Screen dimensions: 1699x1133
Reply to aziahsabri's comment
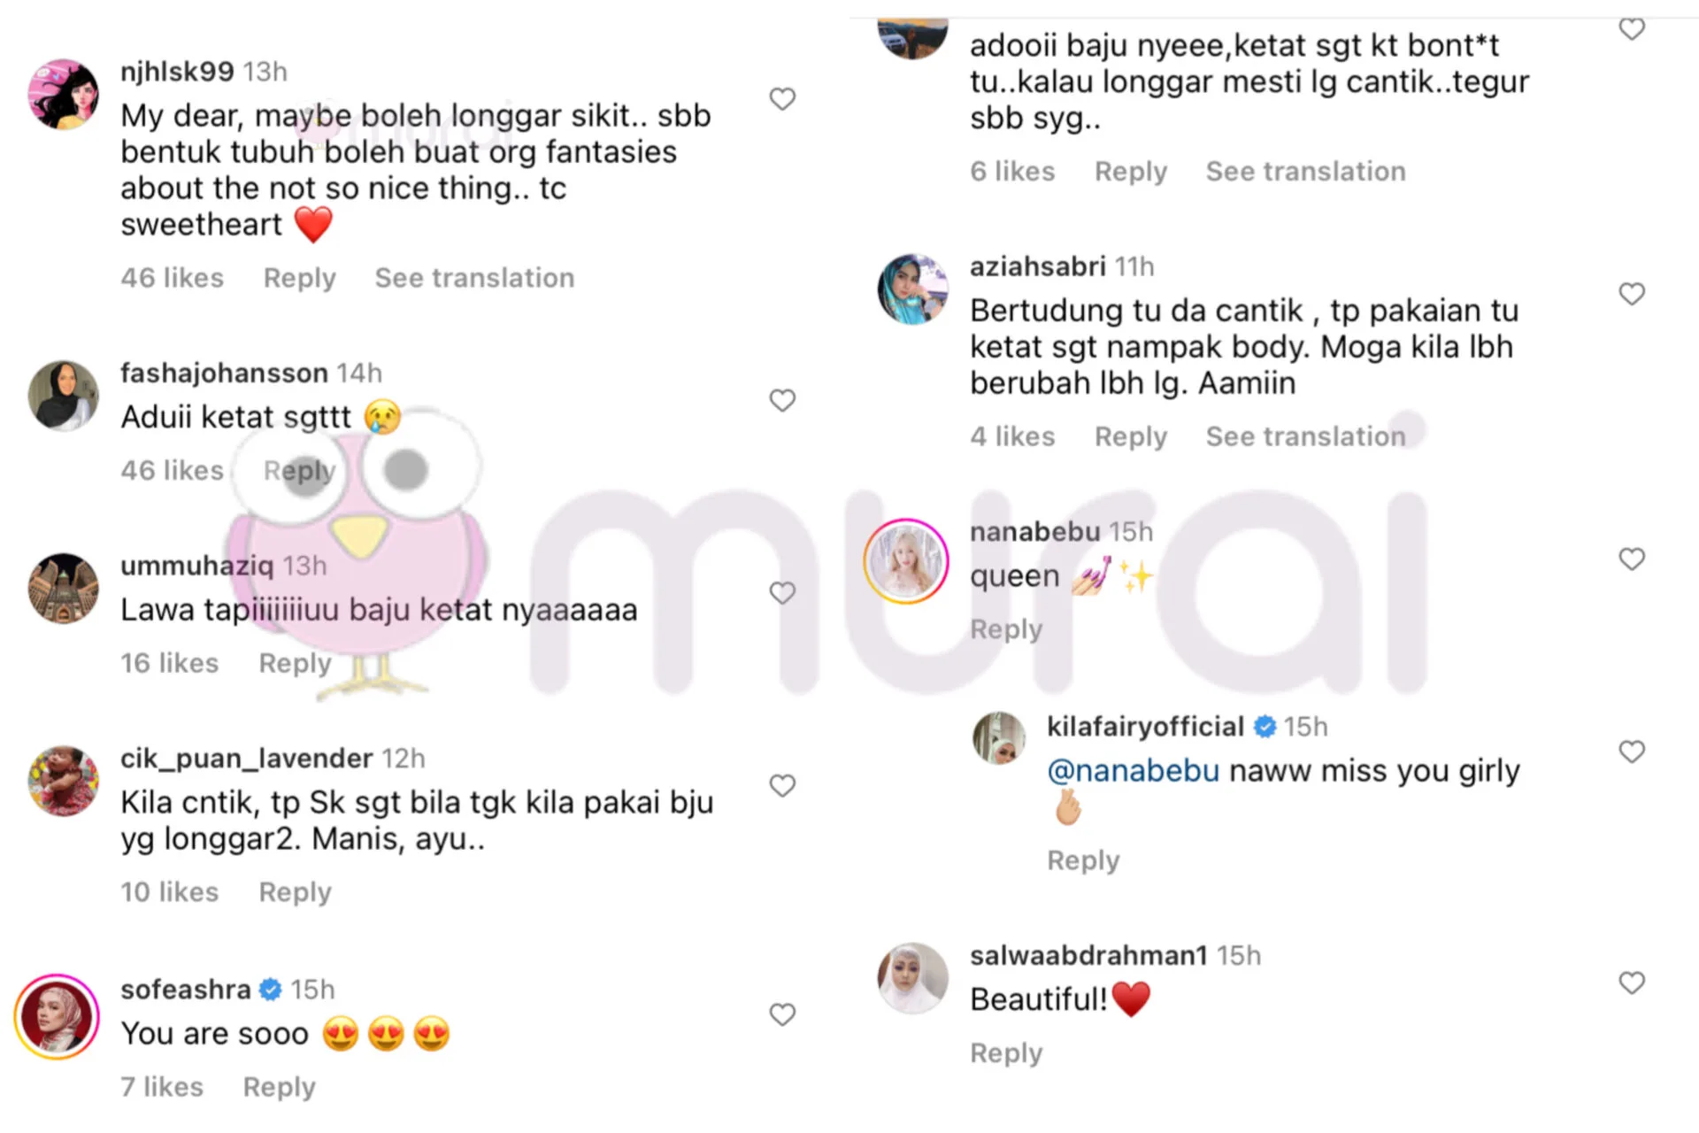[x=1131, y=436]
